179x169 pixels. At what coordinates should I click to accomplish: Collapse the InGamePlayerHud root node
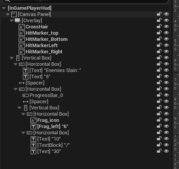(4, 8)
